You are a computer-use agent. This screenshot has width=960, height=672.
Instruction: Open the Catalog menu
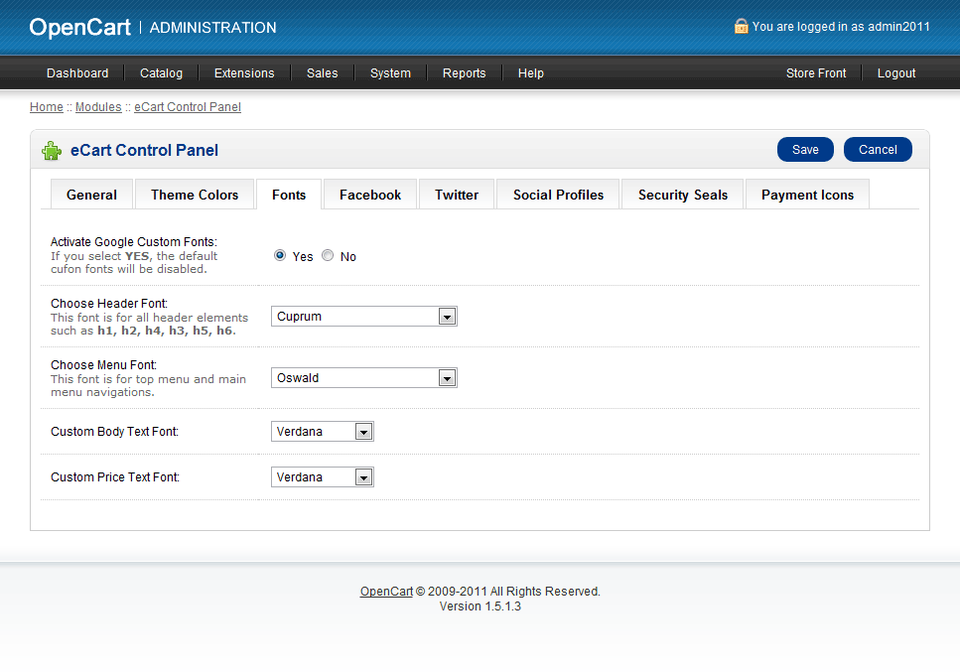[x=161, y=73]
